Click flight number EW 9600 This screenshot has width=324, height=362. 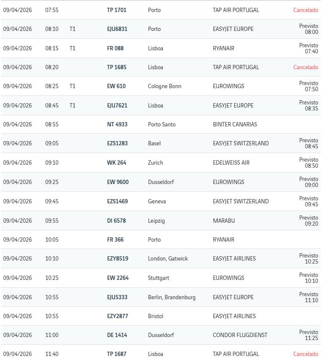click(117, 182)
